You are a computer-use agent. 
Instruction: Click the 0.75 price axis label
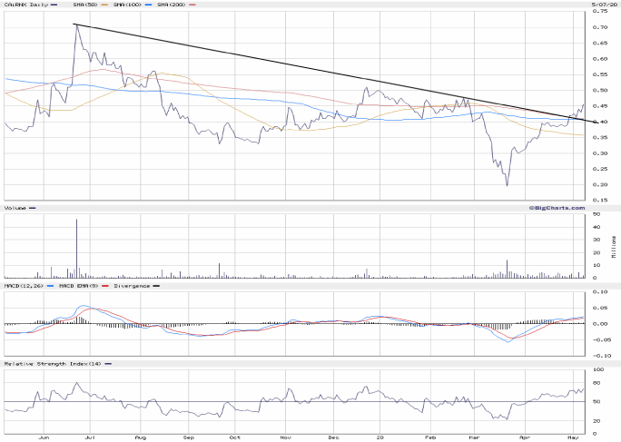click(x=600, y=11)
